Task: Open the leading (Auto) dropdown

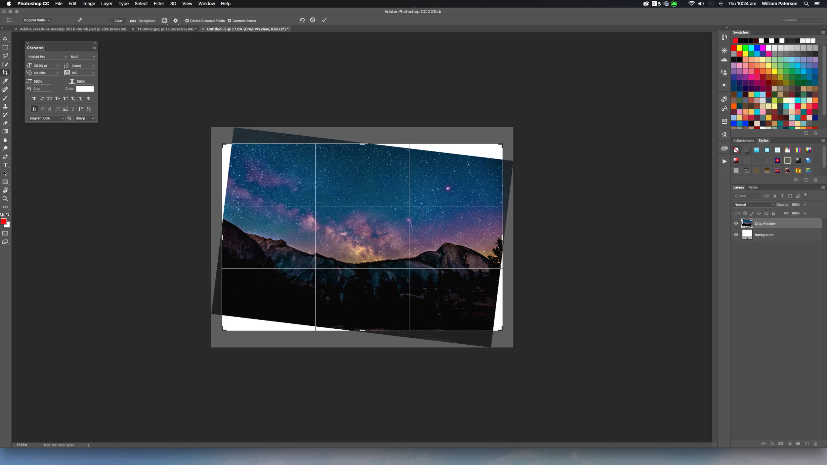Action: (x=93, y=66)
